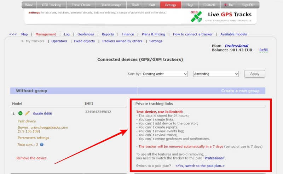Open the Sort by Creating order dropdown
This screenshot has height=174, width=283.
[x=164, y=74]
